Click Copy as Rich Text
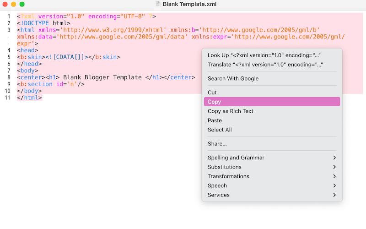The image size is (366, 229). click(272, 111)
